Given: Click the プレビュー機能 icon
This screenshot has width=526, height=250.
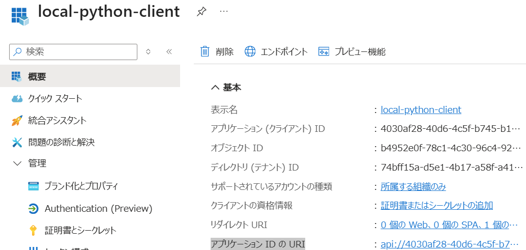Looking at the screenshot, I should coord(324,51).
